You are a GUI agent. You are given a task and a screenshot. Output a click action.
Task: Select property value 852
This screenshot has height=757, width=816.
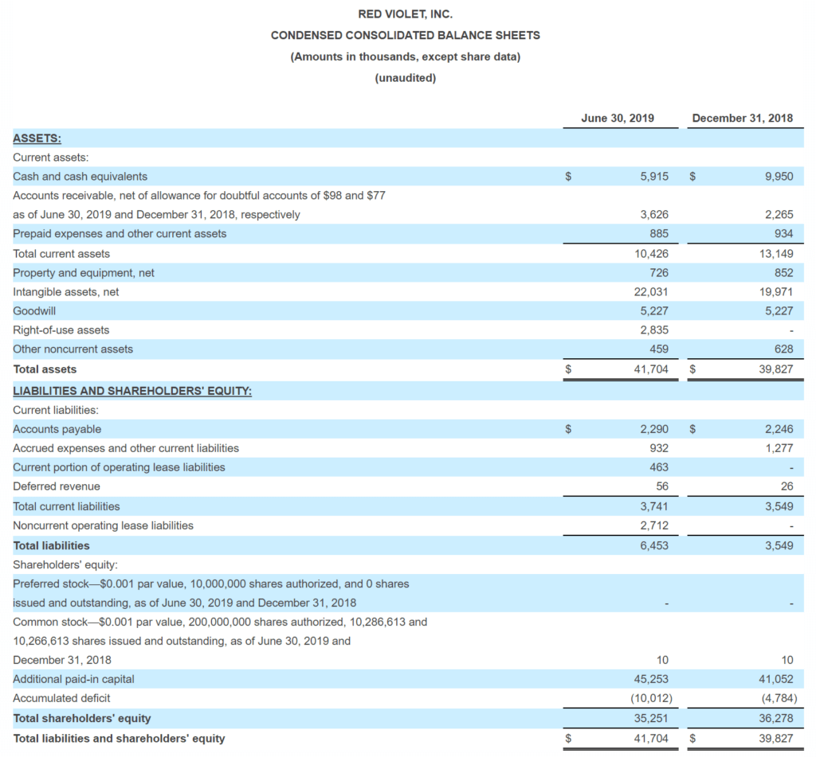tap(784, 273)
